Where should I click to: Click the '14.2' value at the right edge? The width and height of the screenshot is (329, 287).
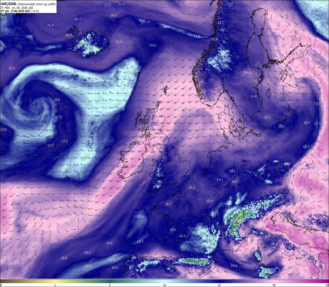tap(324, 224)
